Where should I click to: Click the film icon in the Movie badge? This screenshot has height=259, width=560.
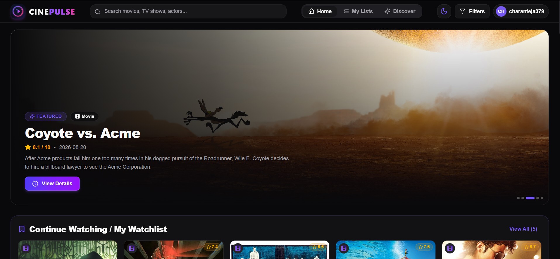77,116
